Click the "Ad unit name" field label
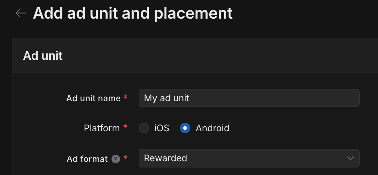378x175 pixels. click(x=93, y=98)
